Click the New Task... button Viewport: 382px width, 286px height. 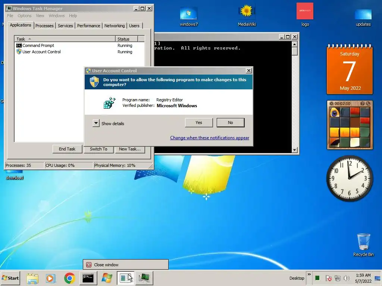(129, 149)
